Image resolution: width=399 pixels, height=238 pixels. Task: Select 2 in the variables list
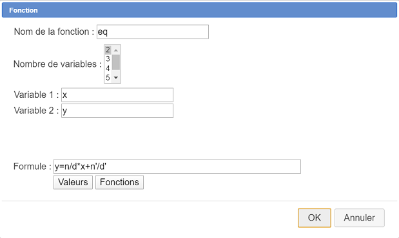pos(108,50)
